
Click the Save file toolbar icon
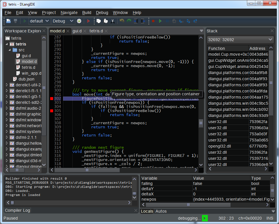(15, 21)
